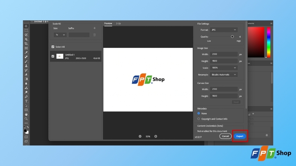
Task: Select the Clone Stamp tool
Action: pyautogui.click(x=26, y=66)
